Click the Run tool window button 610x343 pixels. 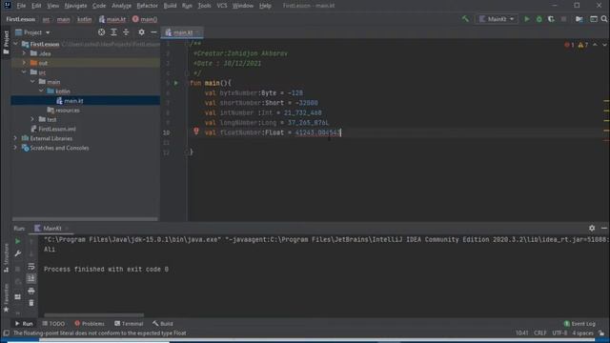24,324
